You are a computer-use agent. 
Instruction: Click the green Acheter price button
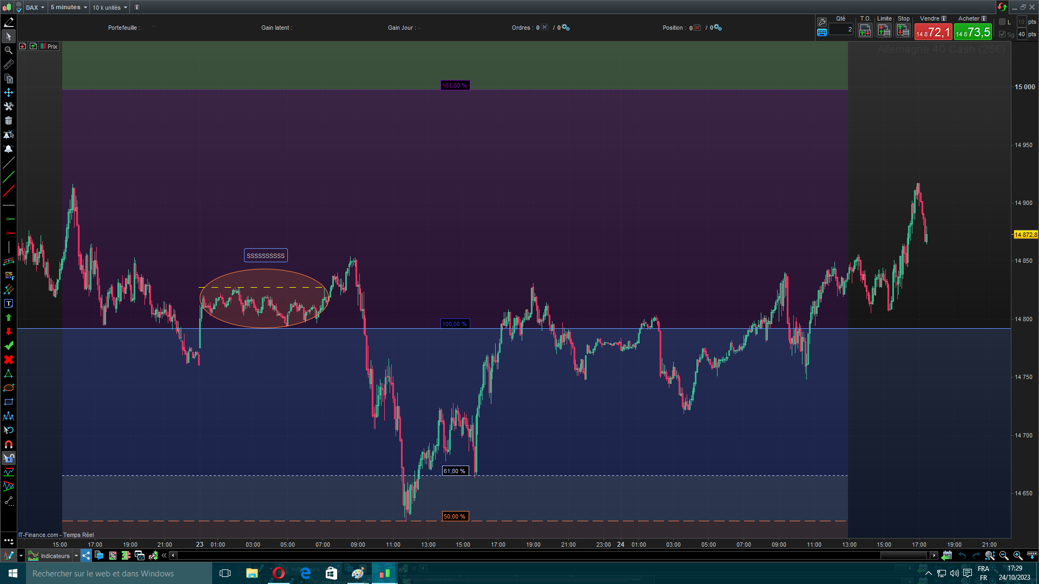972,32
